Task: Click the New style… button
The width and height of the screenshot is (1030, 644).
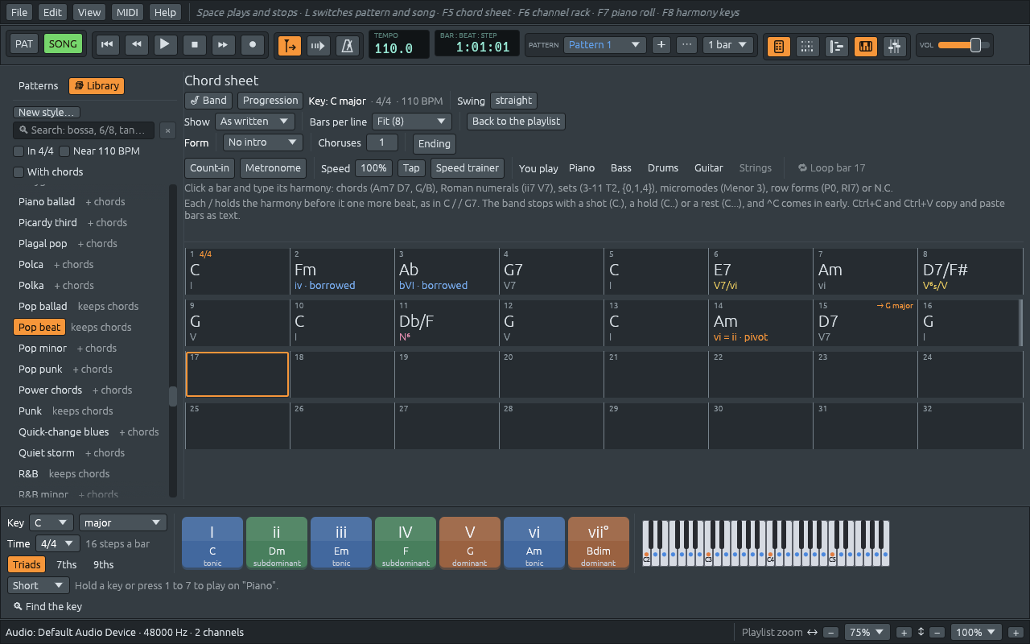Action: [47, 113]
